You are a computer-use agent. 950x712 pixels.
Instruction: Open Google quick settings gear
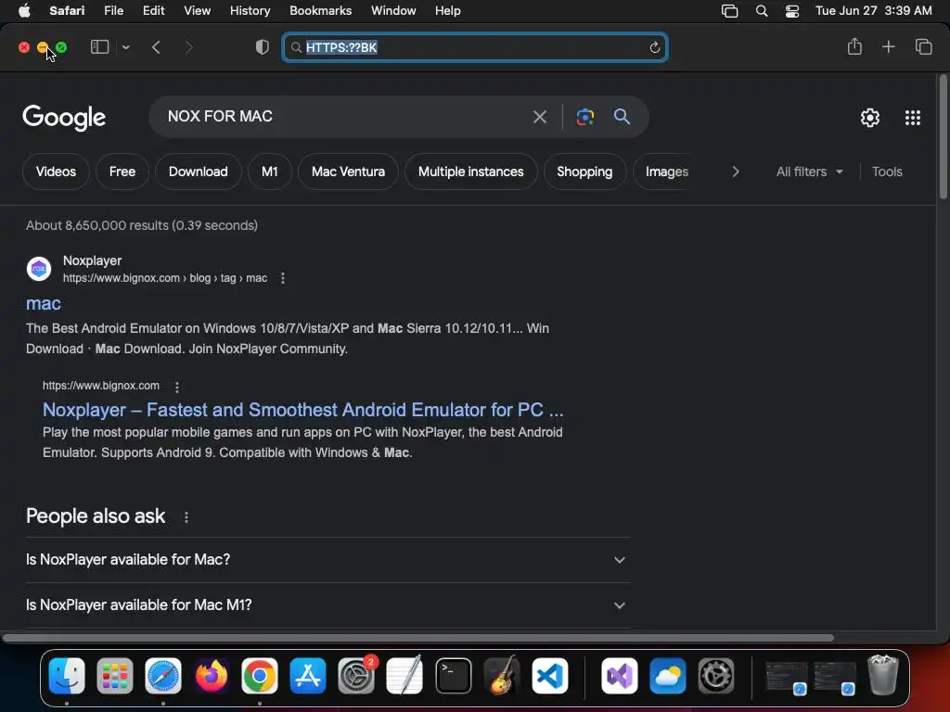[870, 118]
